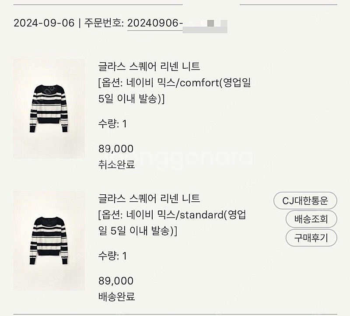Click the CJ대한통운 courier button
The width and height of the screenshot is (350, 316).
tap(305, 201)
